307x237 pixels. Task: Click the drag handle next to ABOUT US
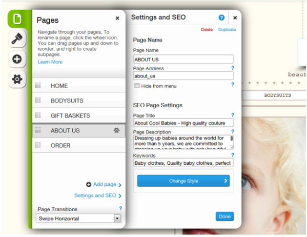(38, 130)
